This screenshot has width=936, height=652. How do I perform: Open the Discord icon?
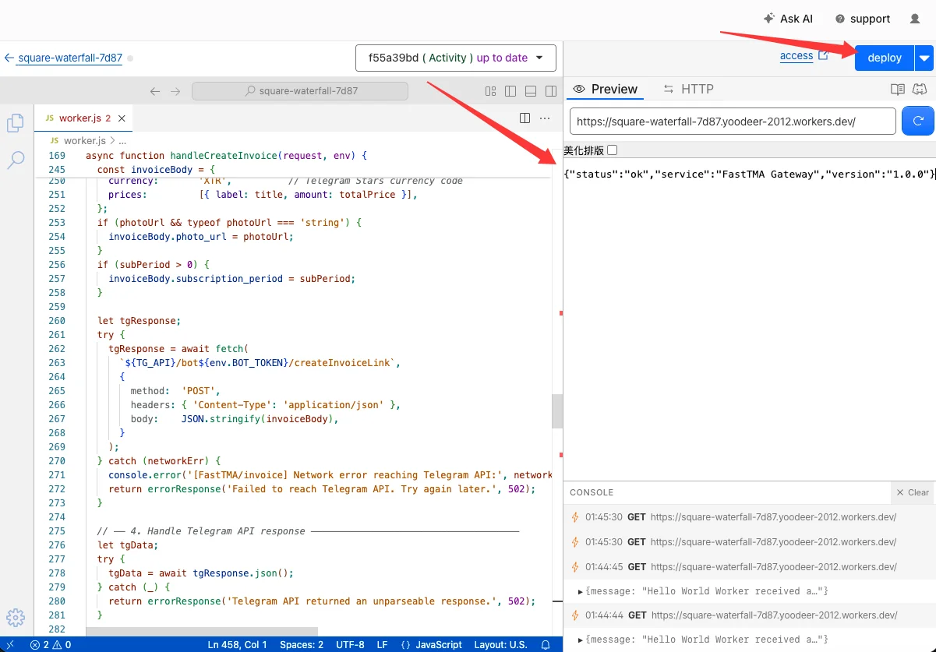tap(920, 90)
